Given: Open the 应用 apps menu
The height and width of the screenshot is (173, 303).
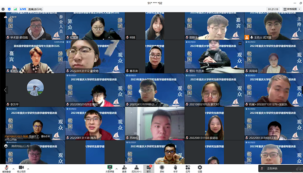Looking at the screenshot, I should (187, 169).
